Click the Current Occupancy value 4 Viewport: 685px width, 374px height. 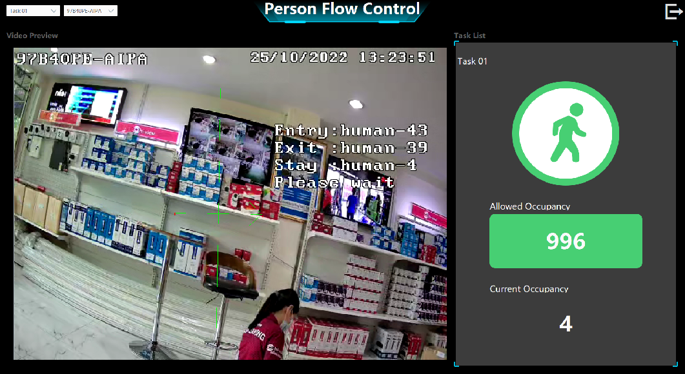[566, 324]
